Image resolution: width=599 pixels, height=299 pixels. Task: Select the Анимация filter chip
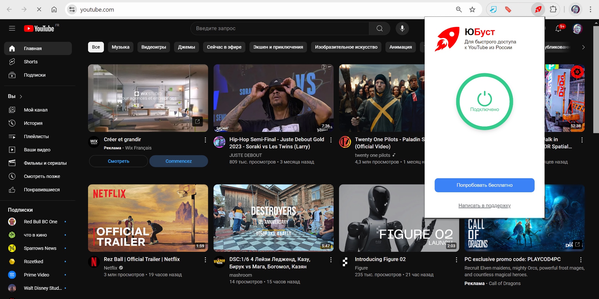point(400,47)
